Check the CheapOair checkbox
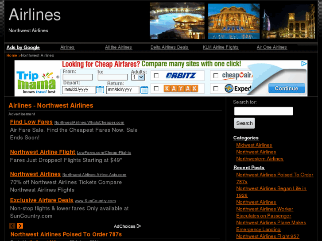 pos(216,76)
